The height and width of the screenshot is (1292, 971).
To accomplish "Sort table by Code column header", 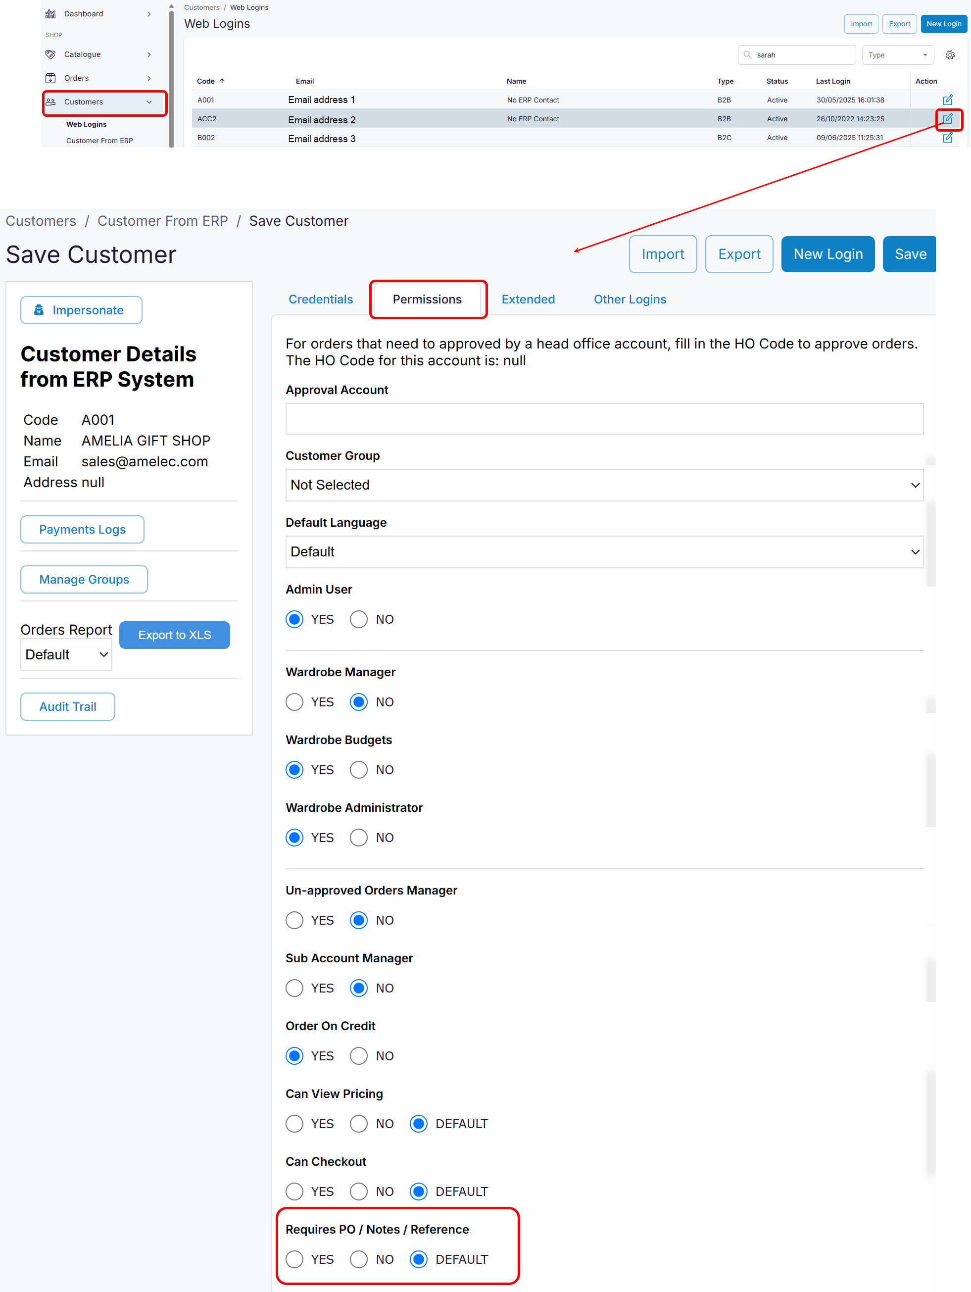I will coord(206,81).
